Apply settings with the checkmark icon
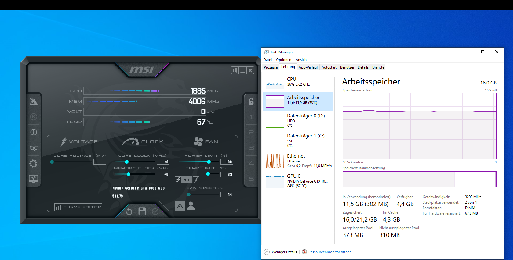The image size is (513, 260). click(x=155, y=212)
